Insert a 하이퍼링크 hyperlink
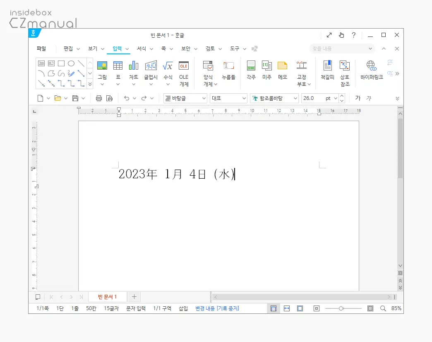 coord(371,66)
